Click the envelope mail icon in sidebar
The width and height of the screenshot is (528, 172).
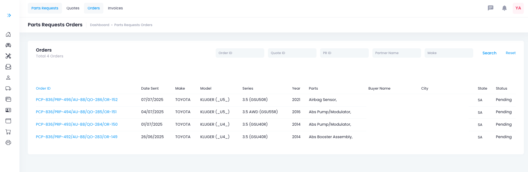coord(8,67)
